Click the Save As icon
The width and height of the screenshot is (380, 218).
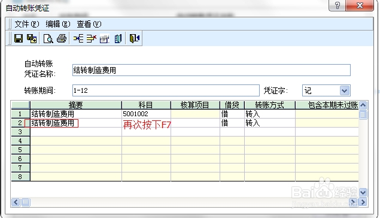(x=32, y=38)
